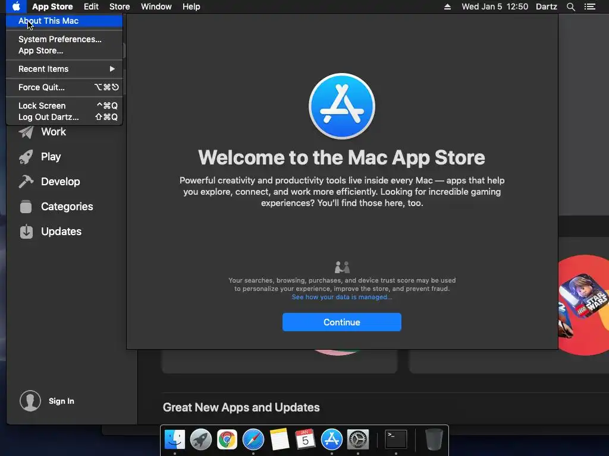Go to Play section in sidebar
This screenshot has width=609, height=456.
tap(51, 157)
